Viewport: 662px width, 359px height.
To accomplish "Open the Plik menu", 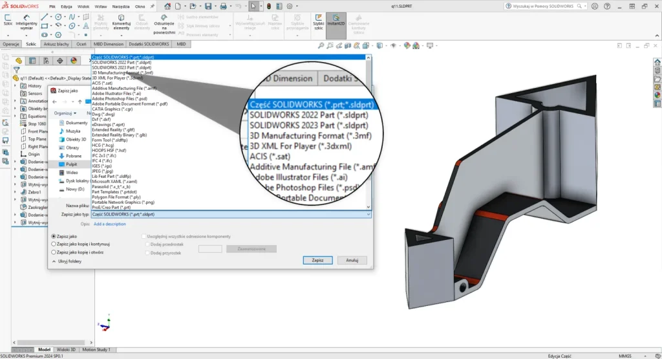I will pyautogui.click(x=52, y=6).
